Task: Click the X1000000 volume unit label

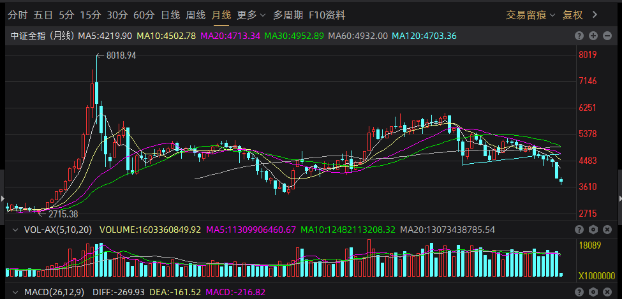Action: tap(596, 276)
